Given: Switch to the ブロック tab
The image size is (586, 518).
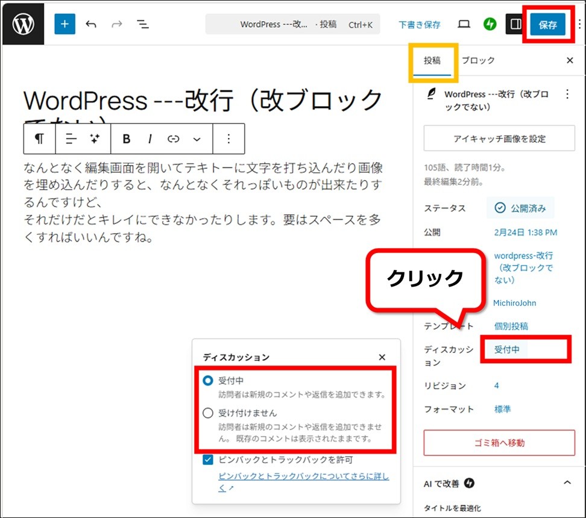Looking at the screenshot, I should coord(478,60).
